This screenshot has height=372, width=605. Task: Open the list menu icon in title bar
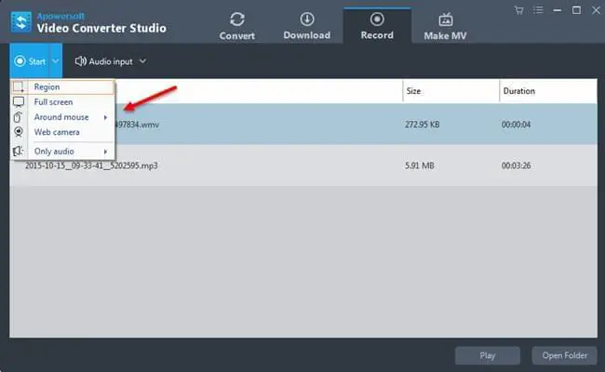[x=538, y=10]
